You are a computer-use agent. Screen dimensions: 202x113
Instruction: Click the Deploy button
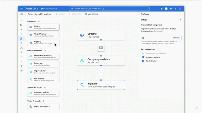[x=61, y=14]
